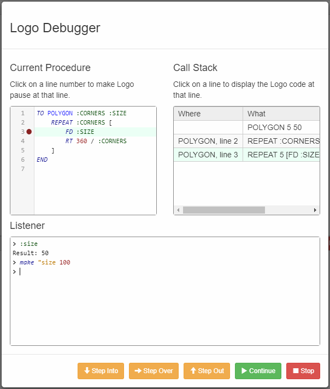Set a breakpoint on line number 1

pyautogui.click(x=22, y=113)
